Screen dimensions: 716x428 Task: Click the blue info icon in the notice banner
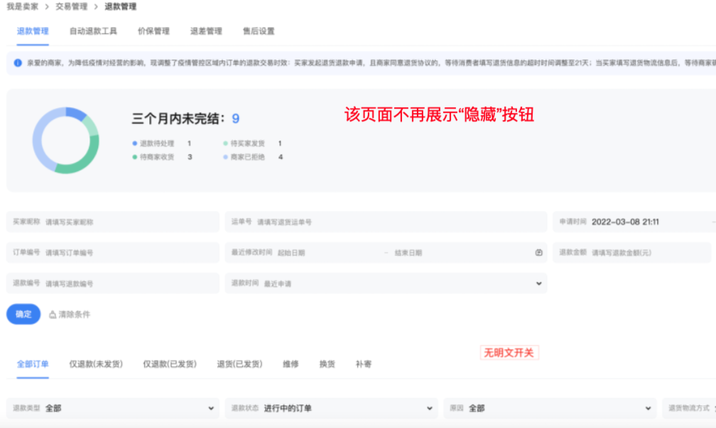tap(18, 63)
